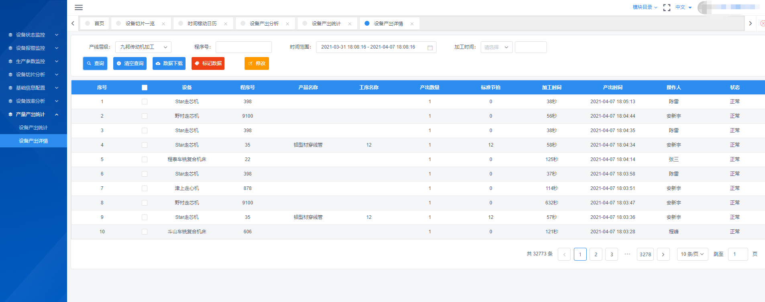Switch to the 首页 tab
The height and width of the screenshot is (302, 765).
[95, 24]
